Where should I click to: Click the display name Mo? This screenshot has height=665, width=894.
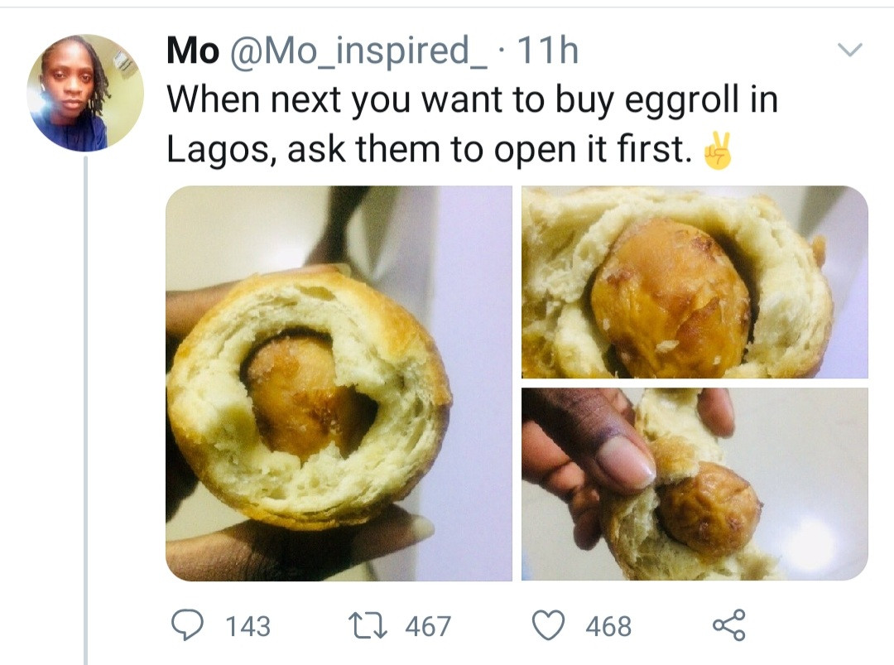[x=192, y=51]
